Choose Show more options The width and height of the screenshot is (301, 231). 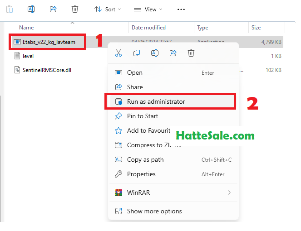pyautogui.click(x=173, y=211)
